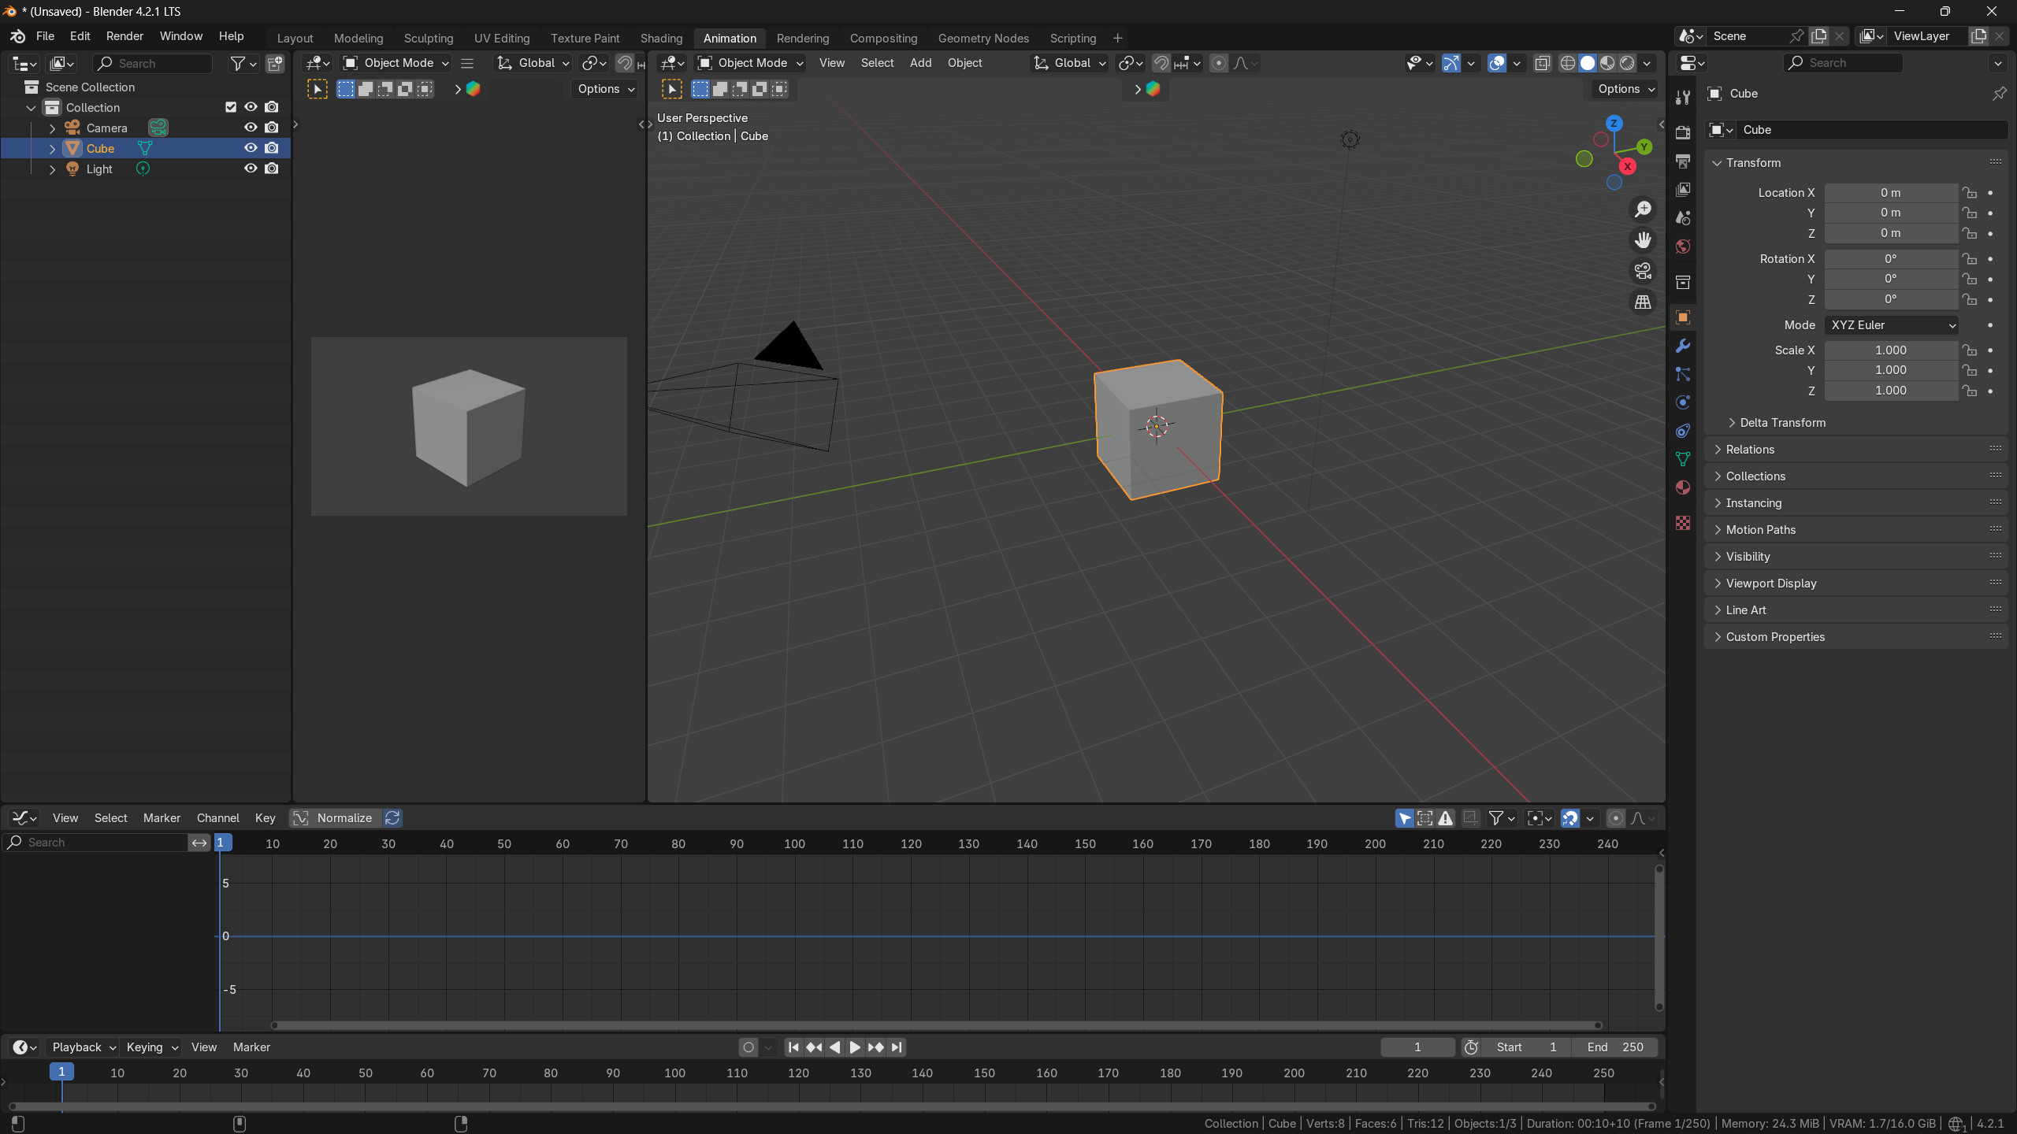Open the View Layer properties tab

1683,190
